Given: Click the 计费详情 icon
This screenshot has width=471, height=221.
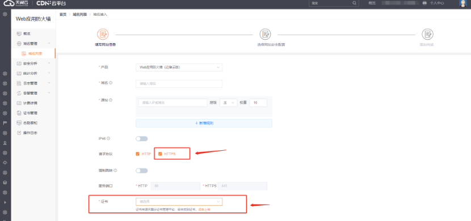Looking at the screenshot, I should pos(19,103).
